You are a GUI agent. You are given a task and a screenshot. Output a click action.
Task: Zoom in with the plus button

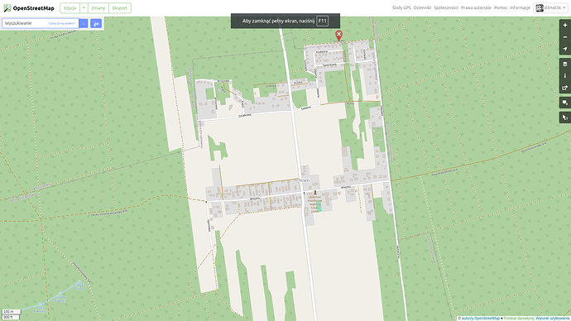(x=565, y=26)
